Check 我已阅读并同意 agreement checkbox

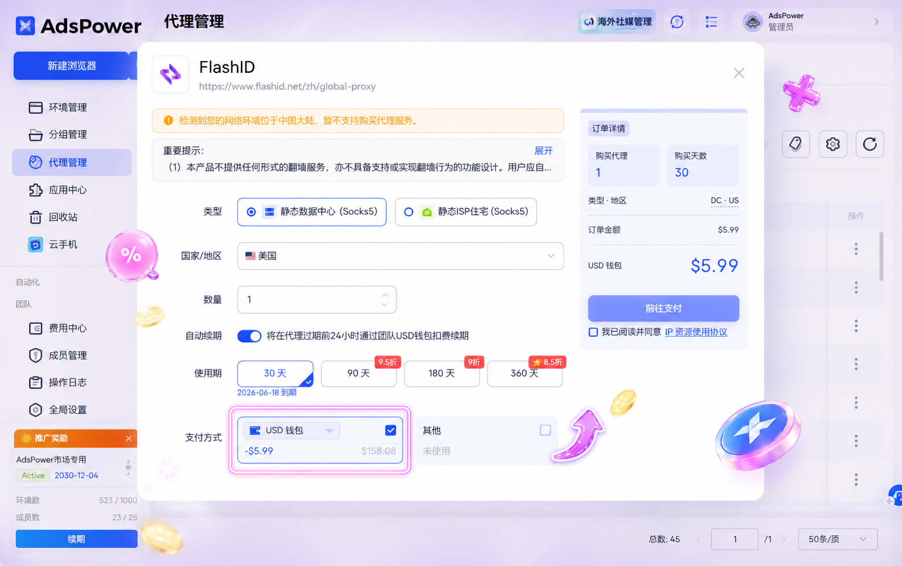593,332
